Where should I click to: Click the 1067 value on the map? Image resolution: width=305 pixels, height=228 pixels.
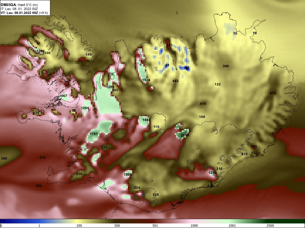click(63, 96)
